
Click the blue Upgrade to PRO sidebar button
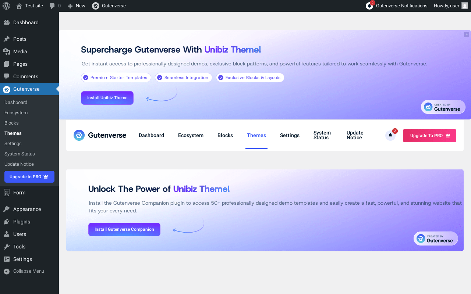[x=29, y=177]
